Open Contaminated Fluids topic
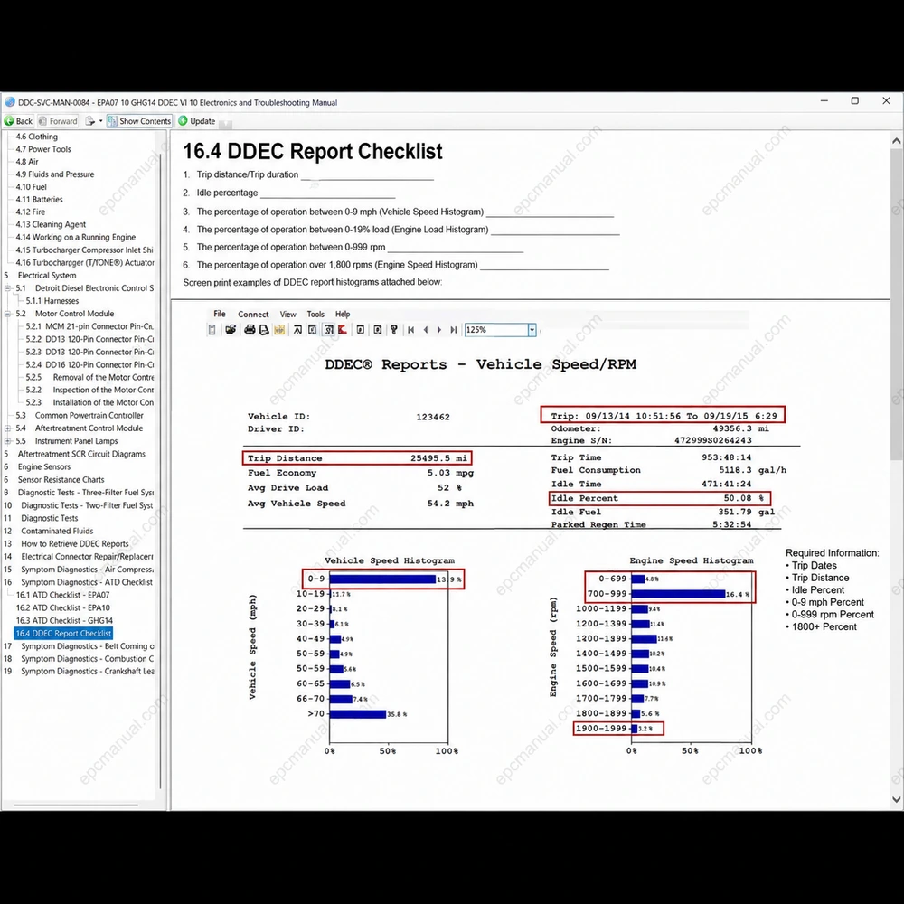 57,531
